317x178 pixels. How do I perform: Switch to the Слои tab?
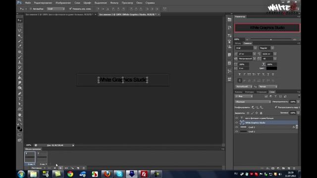(x=272, y=92)
